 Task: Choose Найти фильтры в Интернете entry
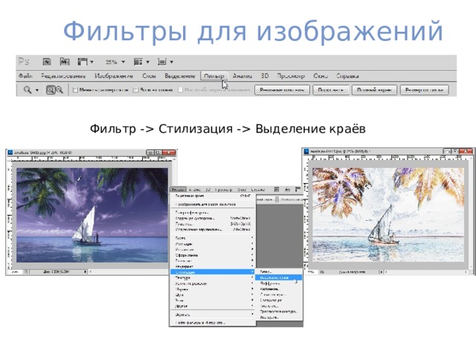[213, 323]
